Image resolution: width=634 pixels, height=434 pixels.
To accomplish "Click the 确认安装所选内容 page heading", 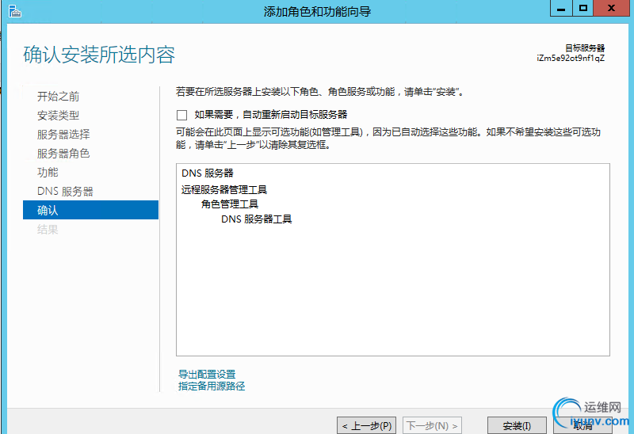I will click(99, 55).
